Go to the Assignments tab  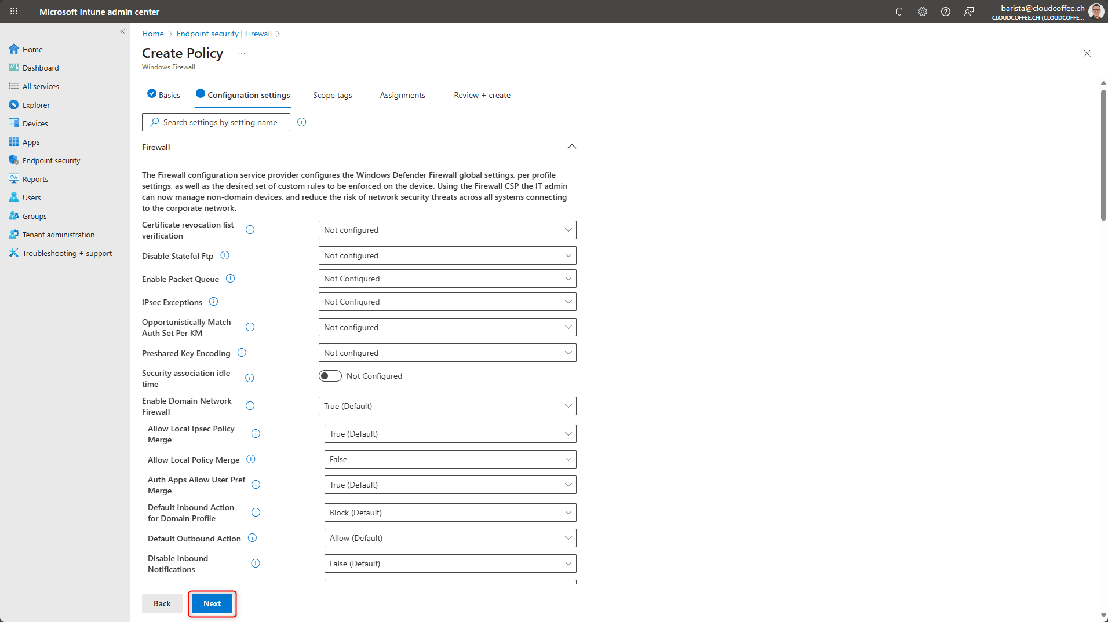(x=402, y=95)
